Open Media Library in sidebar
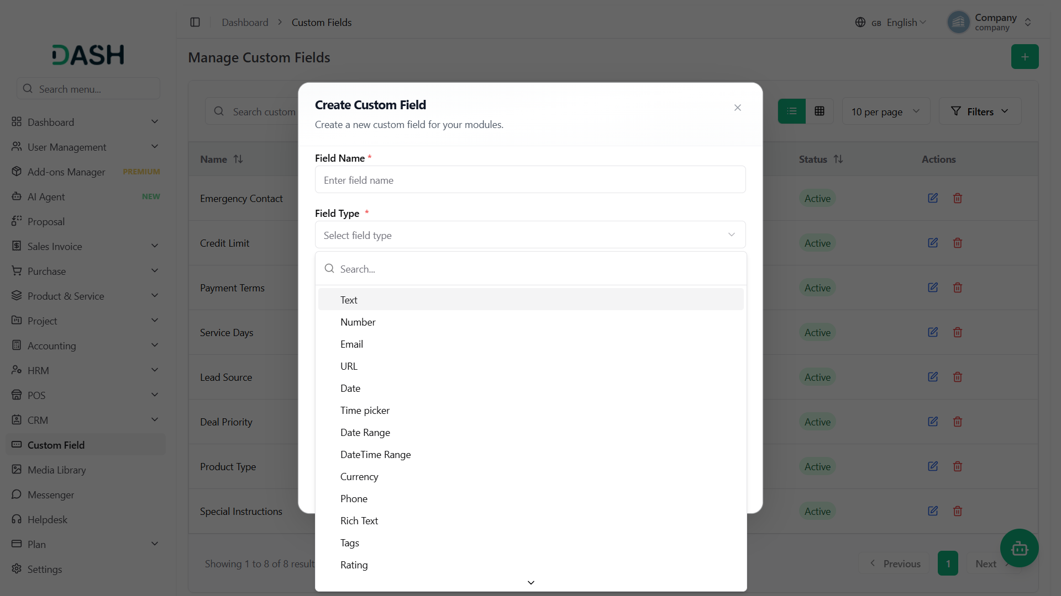Screen dimensions: 1061x596 coord(86,470)
